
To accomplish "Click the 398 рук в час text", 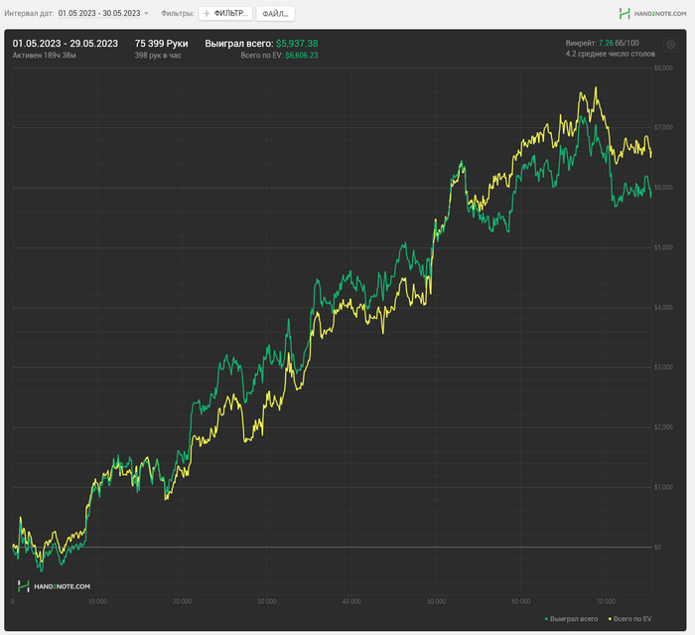I will pos(158,56).
